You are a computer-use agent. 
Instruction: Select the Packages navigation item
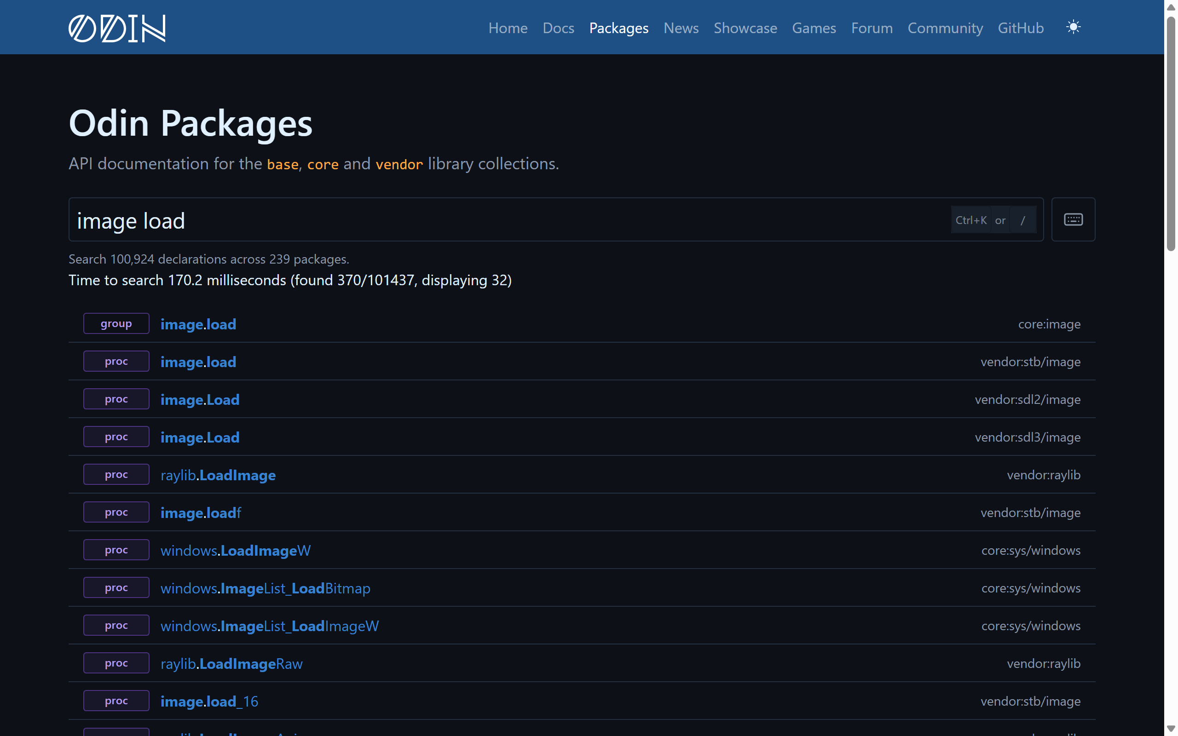[619, 28]
